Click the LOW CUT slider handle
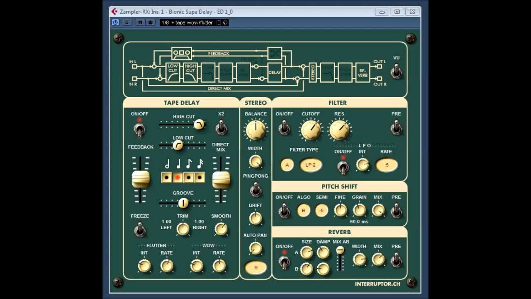The height and width of the screenshot is (299, 531). [x=178, y=145]
